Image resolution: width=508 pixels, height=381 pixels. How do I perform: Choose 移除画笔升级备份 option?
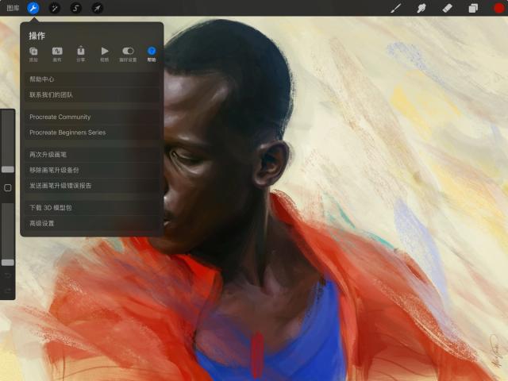click(92, 170)
